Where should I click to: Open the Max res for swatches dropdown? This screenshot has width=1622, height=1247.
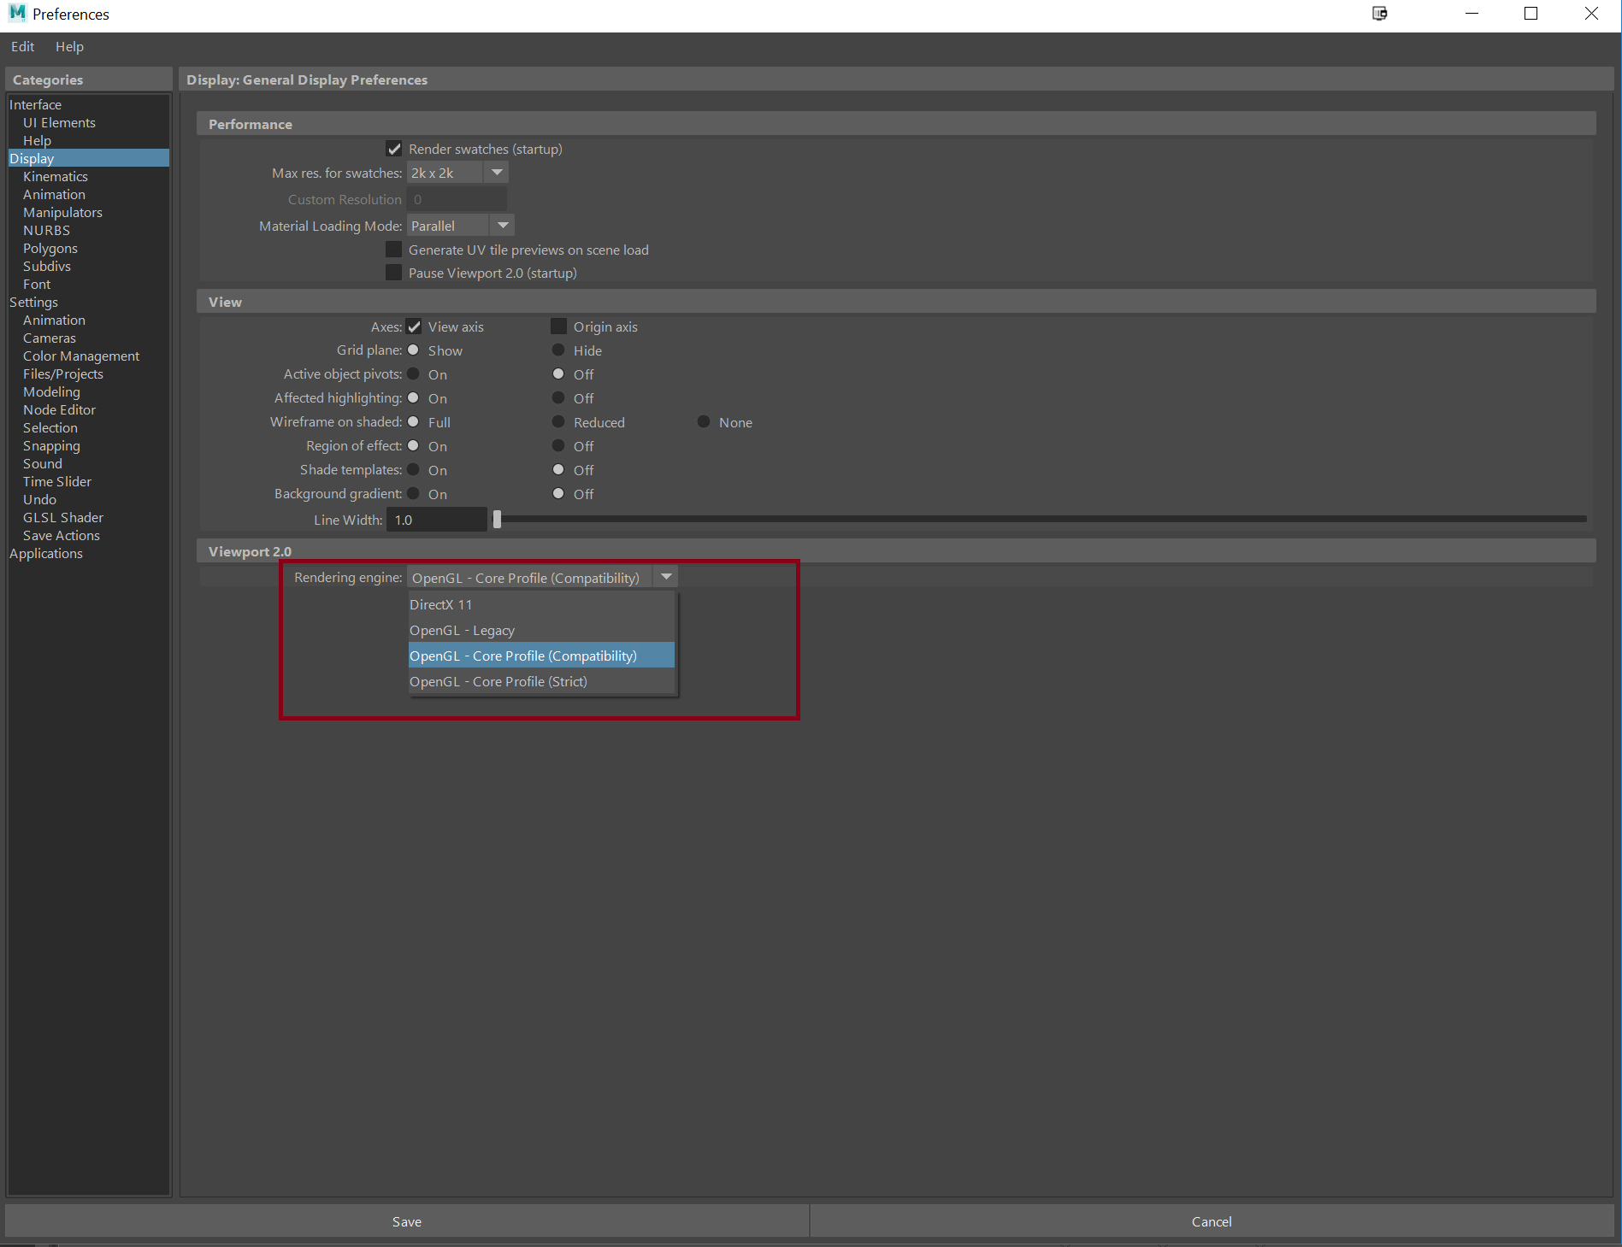[x=496, y=172]
